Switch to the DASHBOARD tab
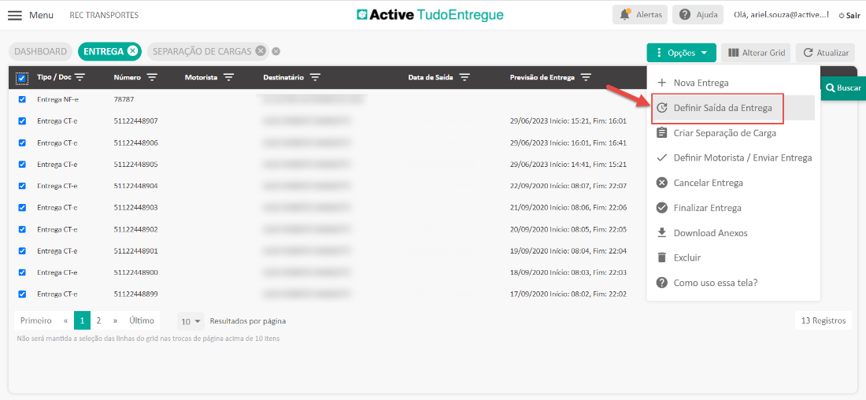The image size is (866, 400). pos(41,51)
